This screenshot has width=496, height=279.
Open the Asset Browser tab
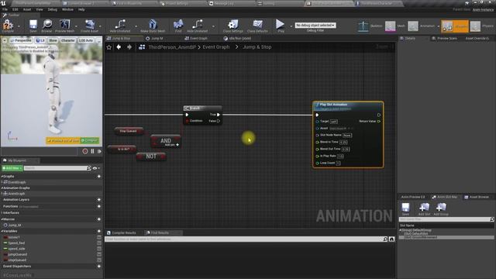pyautogui.click(x=477, y=197)
